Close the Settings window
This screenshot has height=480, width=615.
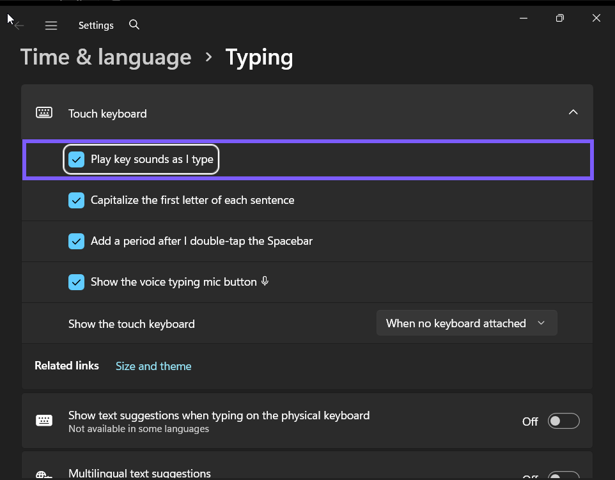point(596,18)
